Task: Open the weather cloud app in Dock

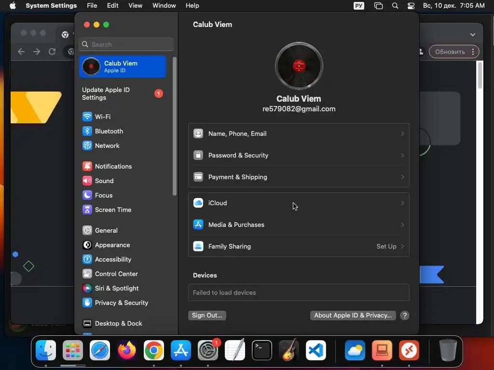Action: [x=355, y=350]
